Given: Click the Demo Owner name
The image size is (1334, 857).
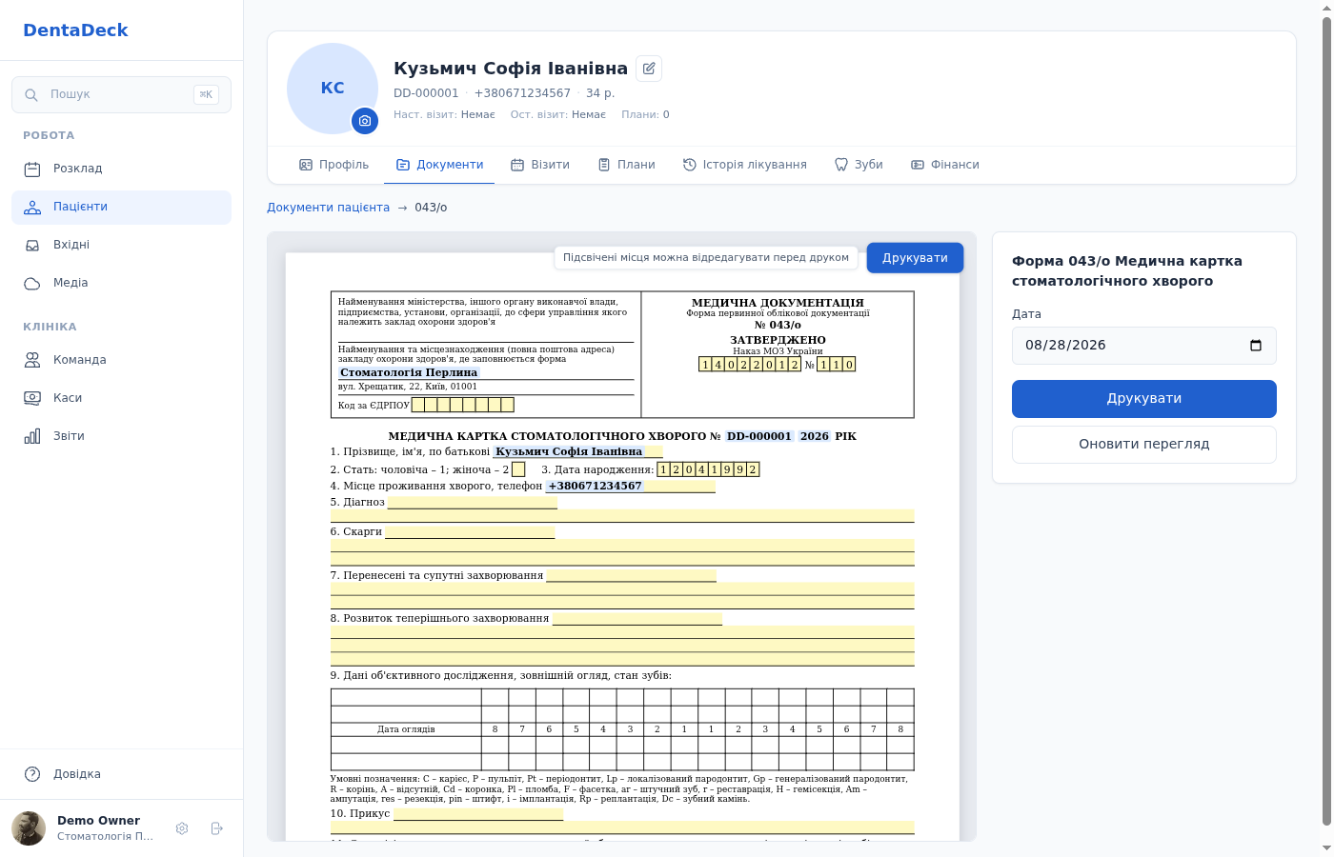Looking at the screenshot, I should pyautogui.click(x=98, y=821).
